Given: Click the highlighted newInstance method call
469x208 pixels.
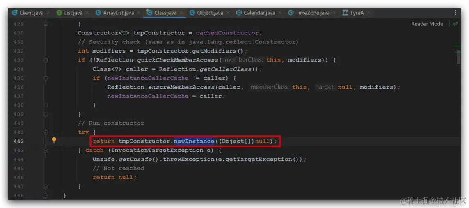Looking at the screenshot, I should (194, 141).
